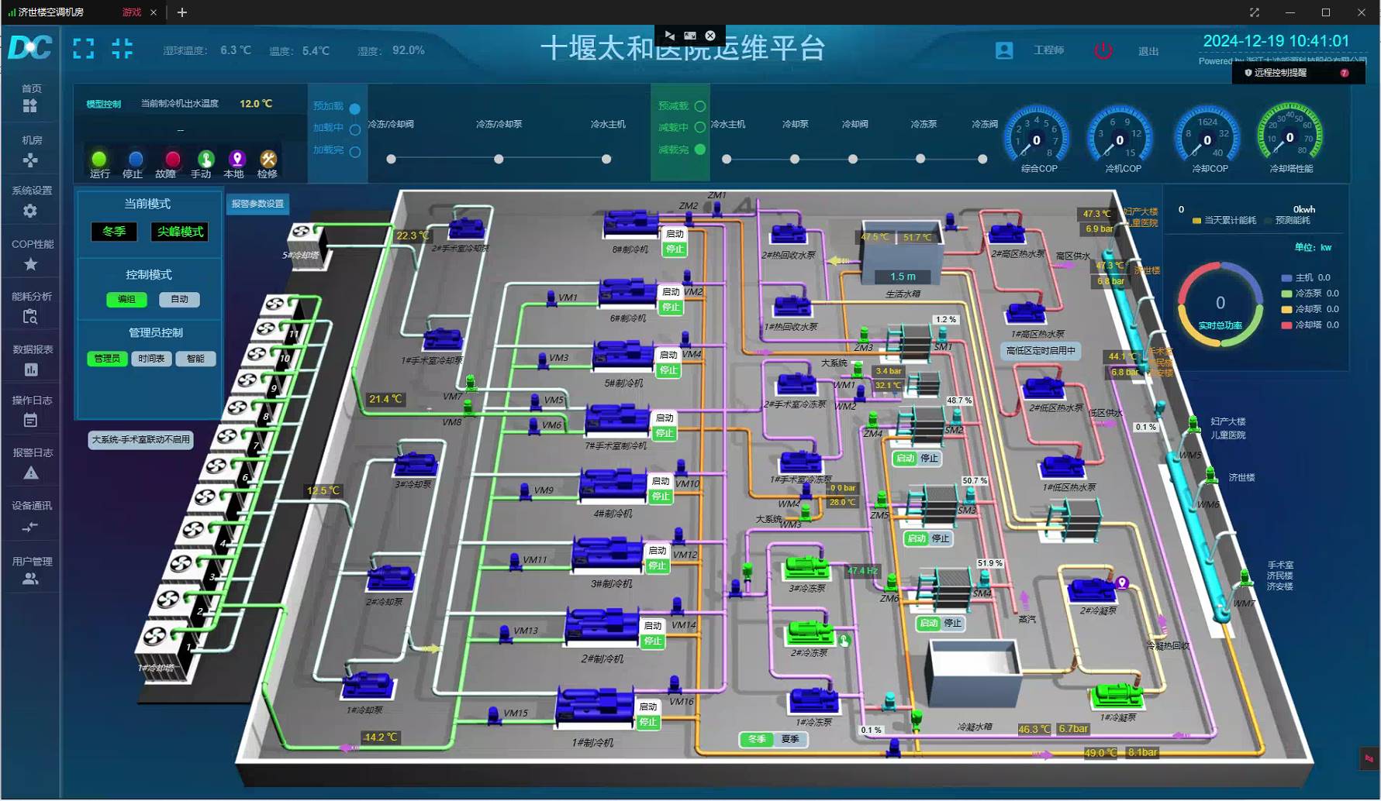Select the 预加载 radio option
Screen dimensions: 1381x801
pyautogui.click(x=355, y=108)
